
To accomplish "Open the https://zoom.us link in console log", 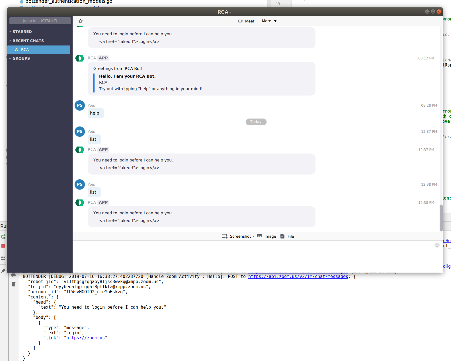I will click(85, 338).
